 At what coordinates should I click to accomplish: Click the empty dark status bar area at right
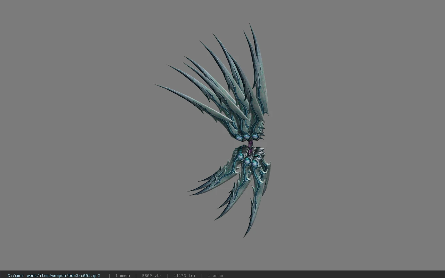point(334,275)
